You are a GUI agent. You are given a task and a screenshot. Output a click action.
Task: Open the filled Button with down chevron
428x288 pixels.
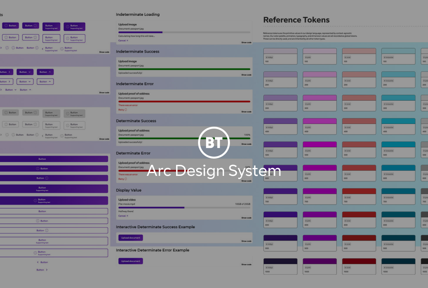(25, 72)
